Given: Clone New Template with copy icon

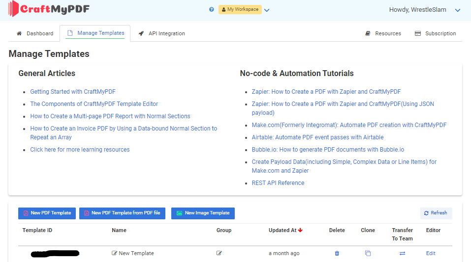Looking at the screenshot, I should (368, 253).
